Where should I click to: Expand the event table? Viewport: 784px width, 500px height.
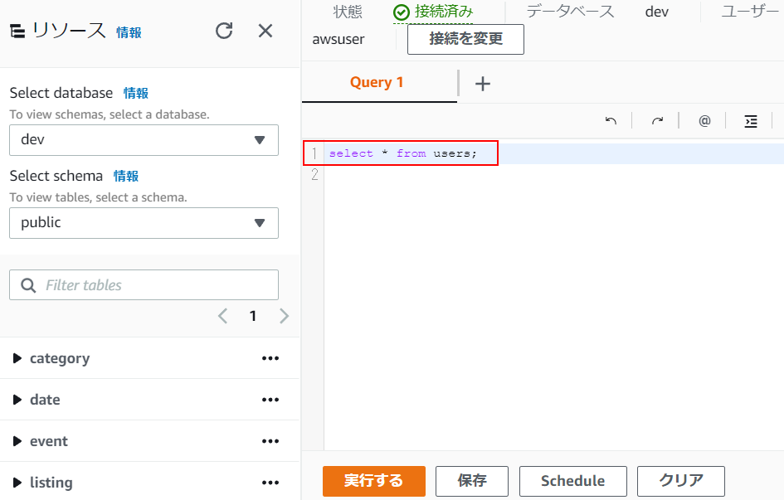tap(17, 441)
